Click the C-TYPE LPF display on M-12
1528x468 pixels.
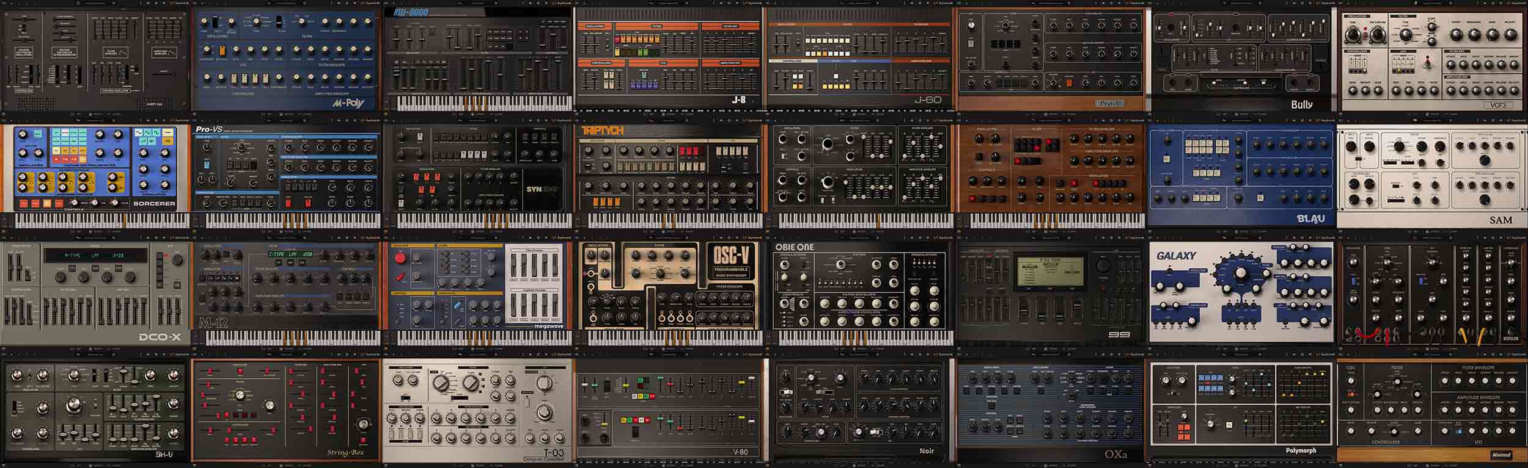[x=290, y=254]
